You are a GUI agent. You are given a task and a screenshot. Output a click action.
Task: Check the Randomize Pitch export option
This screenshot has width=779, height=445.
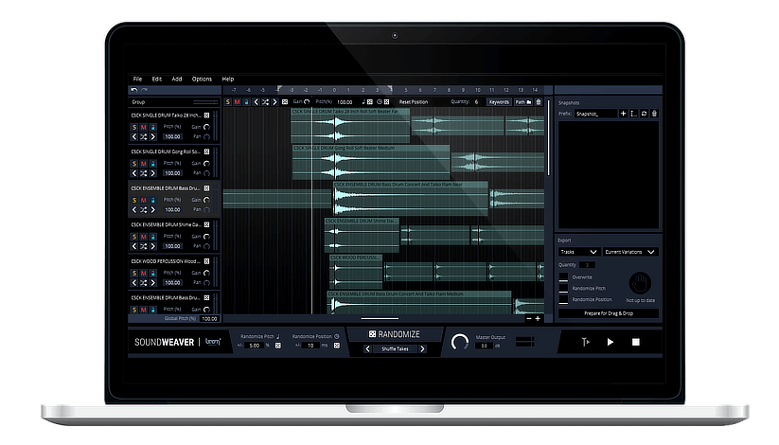pos(564,288)
